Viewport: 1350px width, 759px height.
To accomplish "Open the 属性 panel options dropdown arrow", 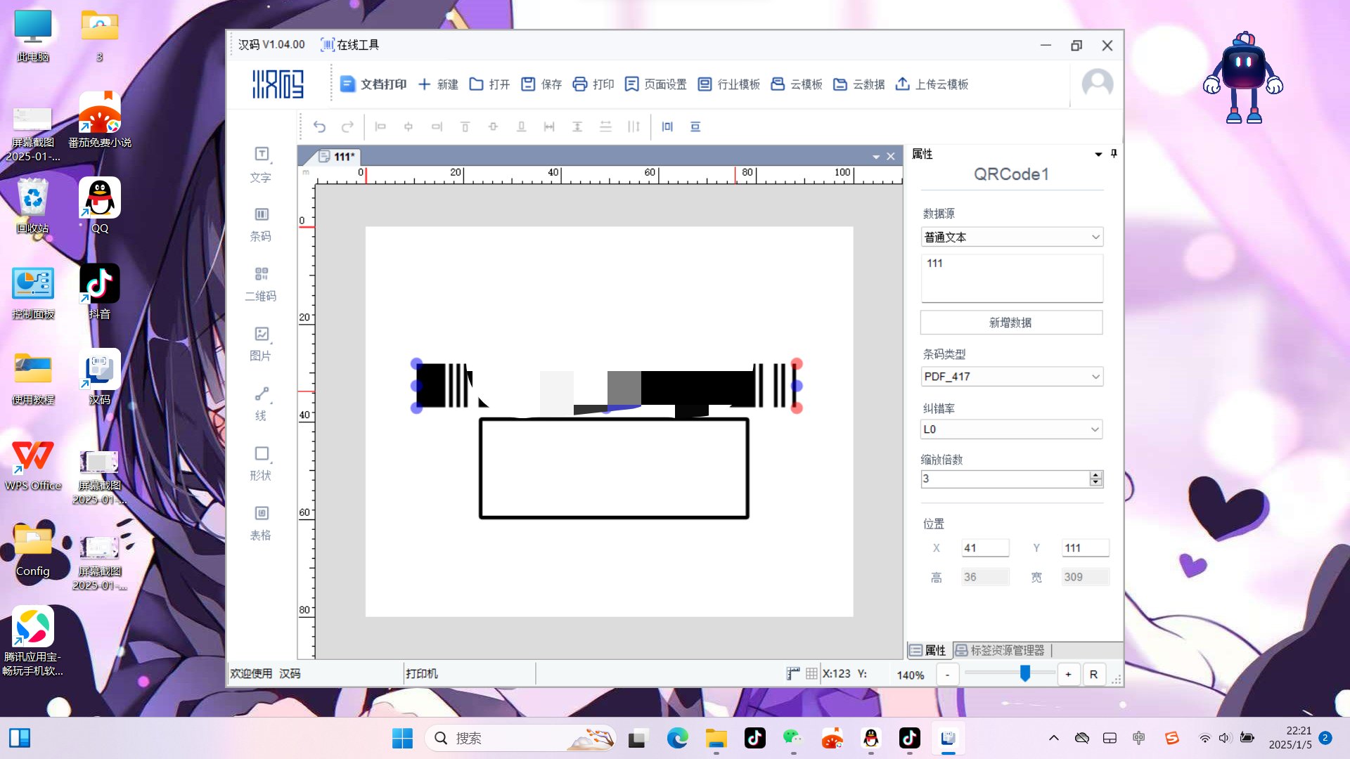I will click(x=1098, y=154).
